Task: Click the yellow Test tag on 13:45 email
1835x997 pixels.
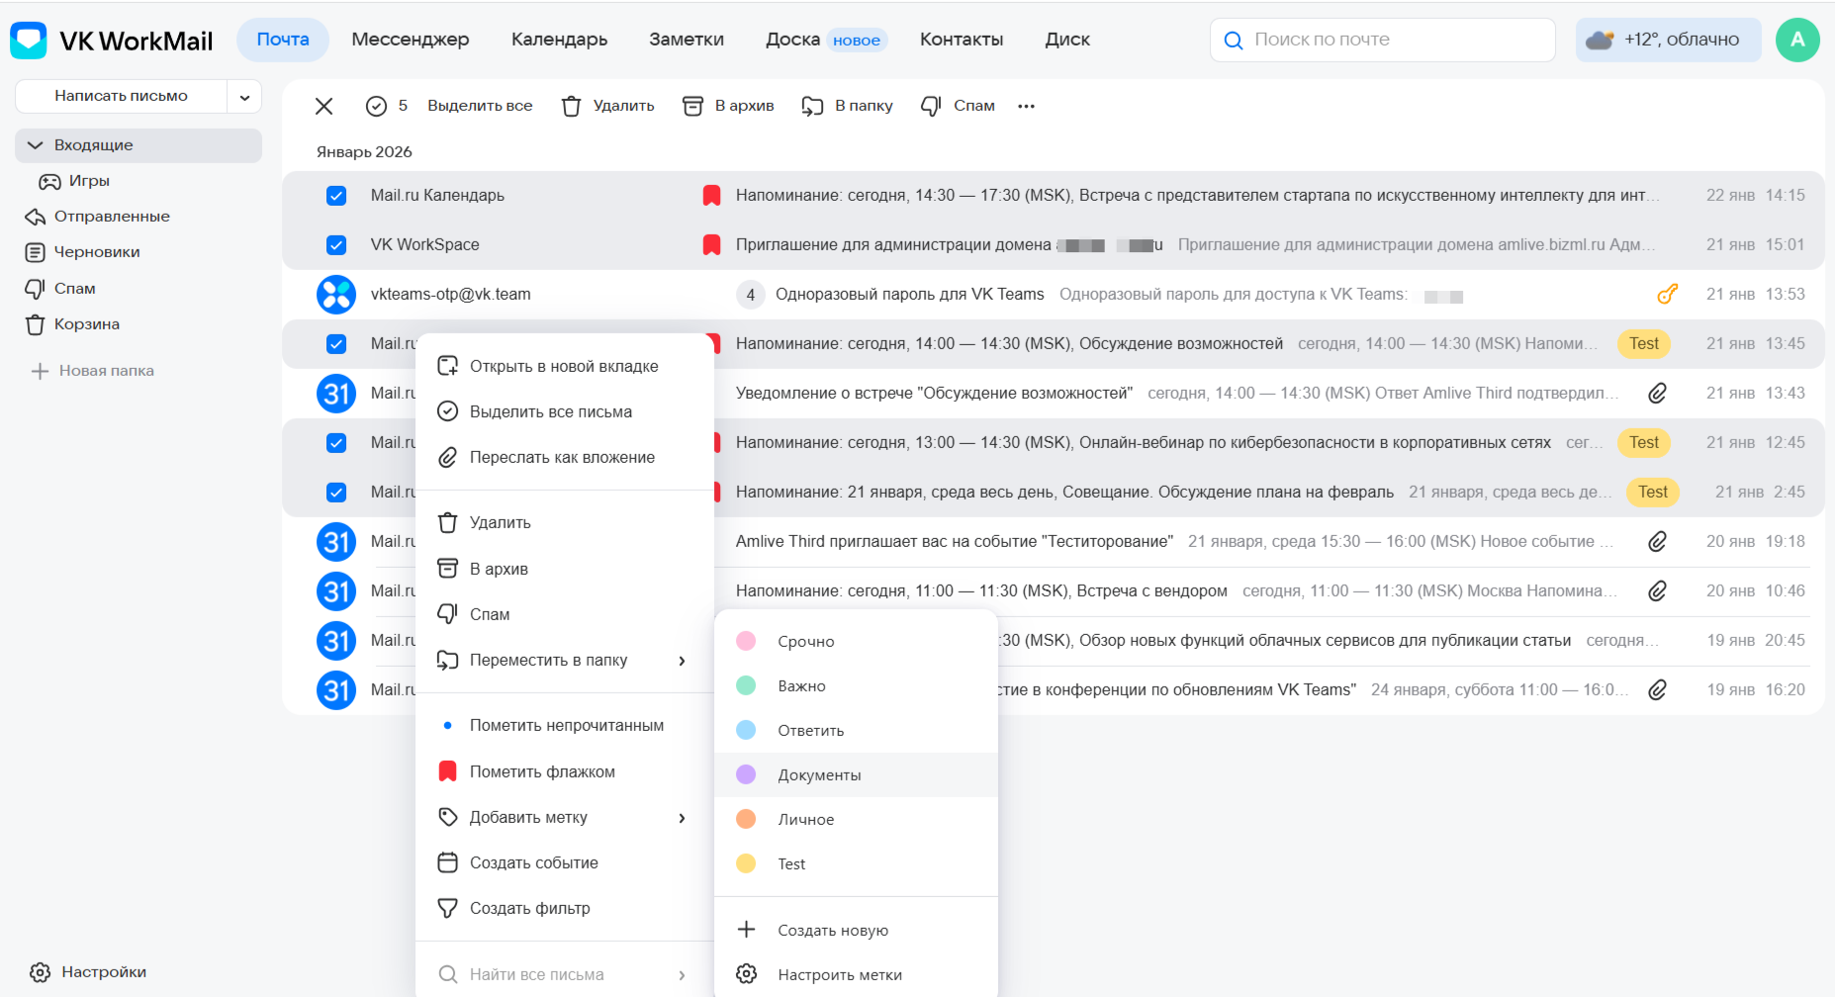Action: coord(1644,343)
